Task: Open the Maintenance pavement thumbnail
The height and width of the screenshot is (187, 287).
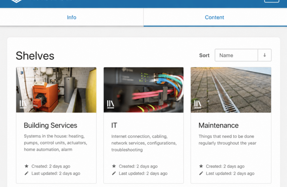Action: tap(231, 90)
